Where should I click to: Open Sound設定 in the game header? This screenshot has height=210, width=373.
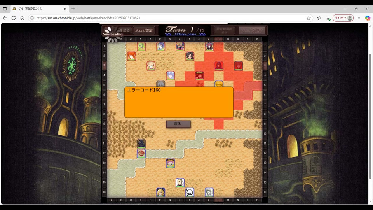tap(144, 30)
